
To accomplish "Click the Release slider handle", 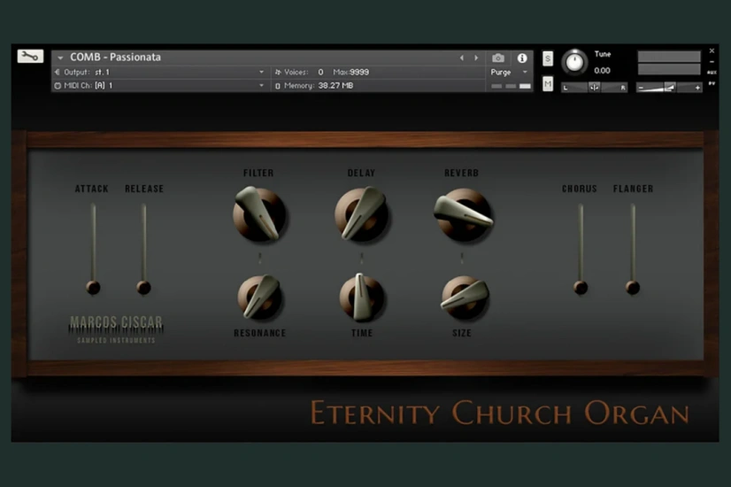I will tap(143, 288).
